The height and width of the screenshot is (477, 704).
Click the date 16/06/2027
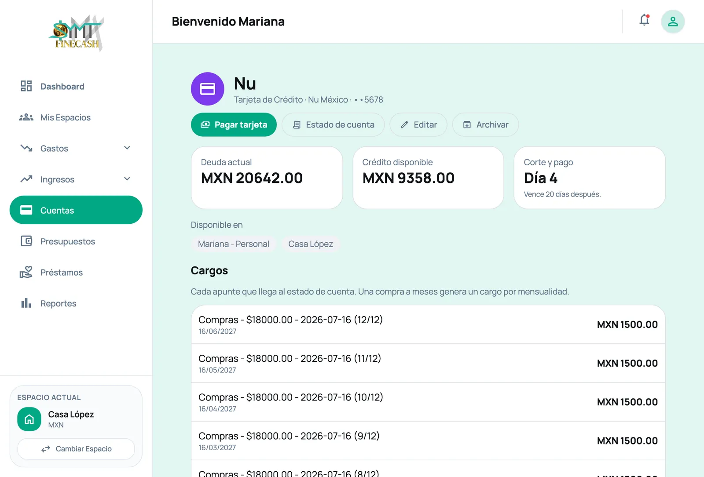[x=217, y=331]
